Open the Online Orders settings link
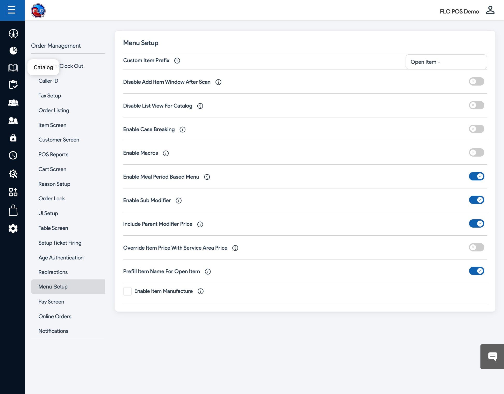This screenshot has width=504, height=394. pos(55,316)
